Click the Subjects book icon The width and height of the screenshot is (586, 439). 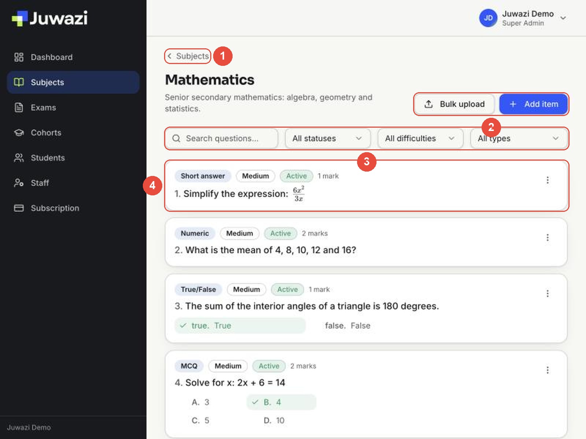coord(19,82)
